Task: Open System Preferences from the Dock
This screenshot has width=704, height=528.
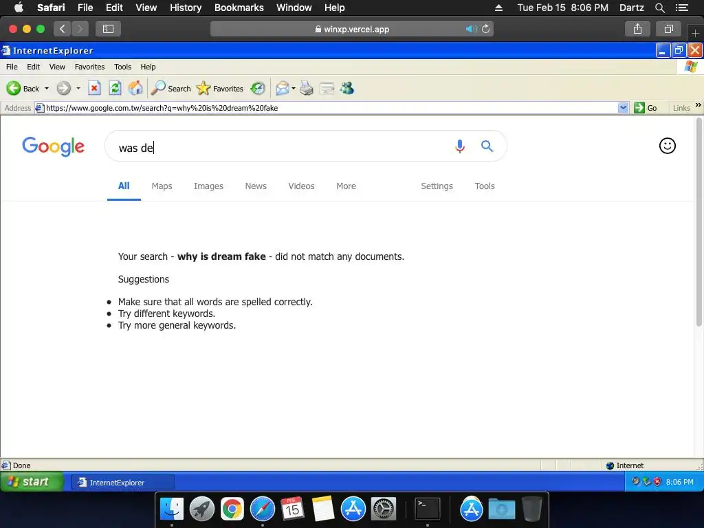Action: (x=384, y=509)
